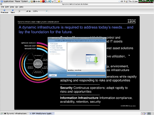
Task: Click the yellow sticky note launcher icon
Action: pyautogui.click(x=59, y=1)
